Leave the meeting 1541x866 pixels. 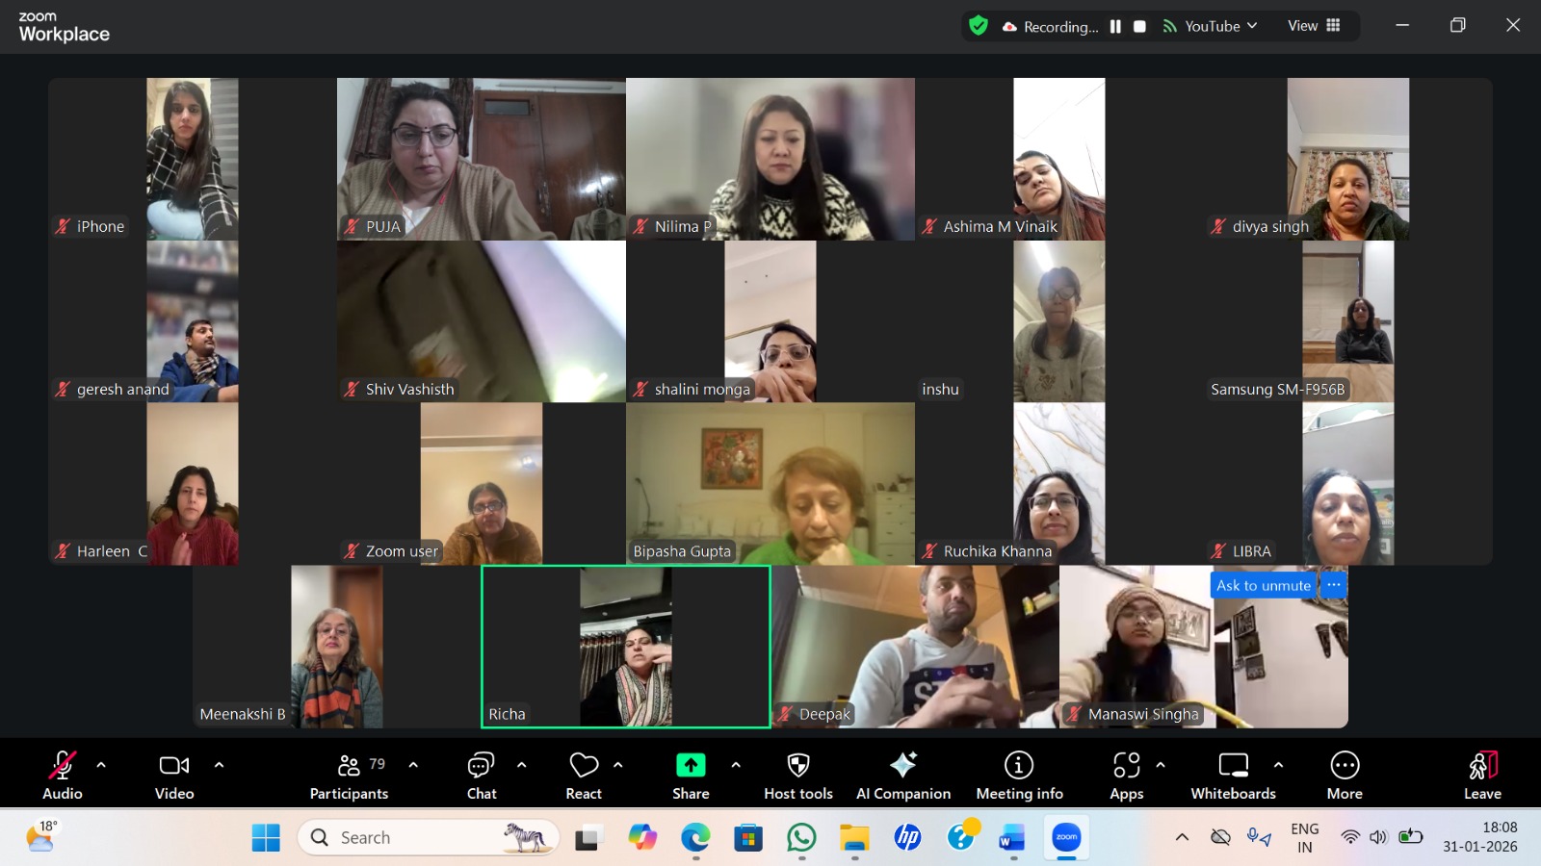(x=1482, y=775)
